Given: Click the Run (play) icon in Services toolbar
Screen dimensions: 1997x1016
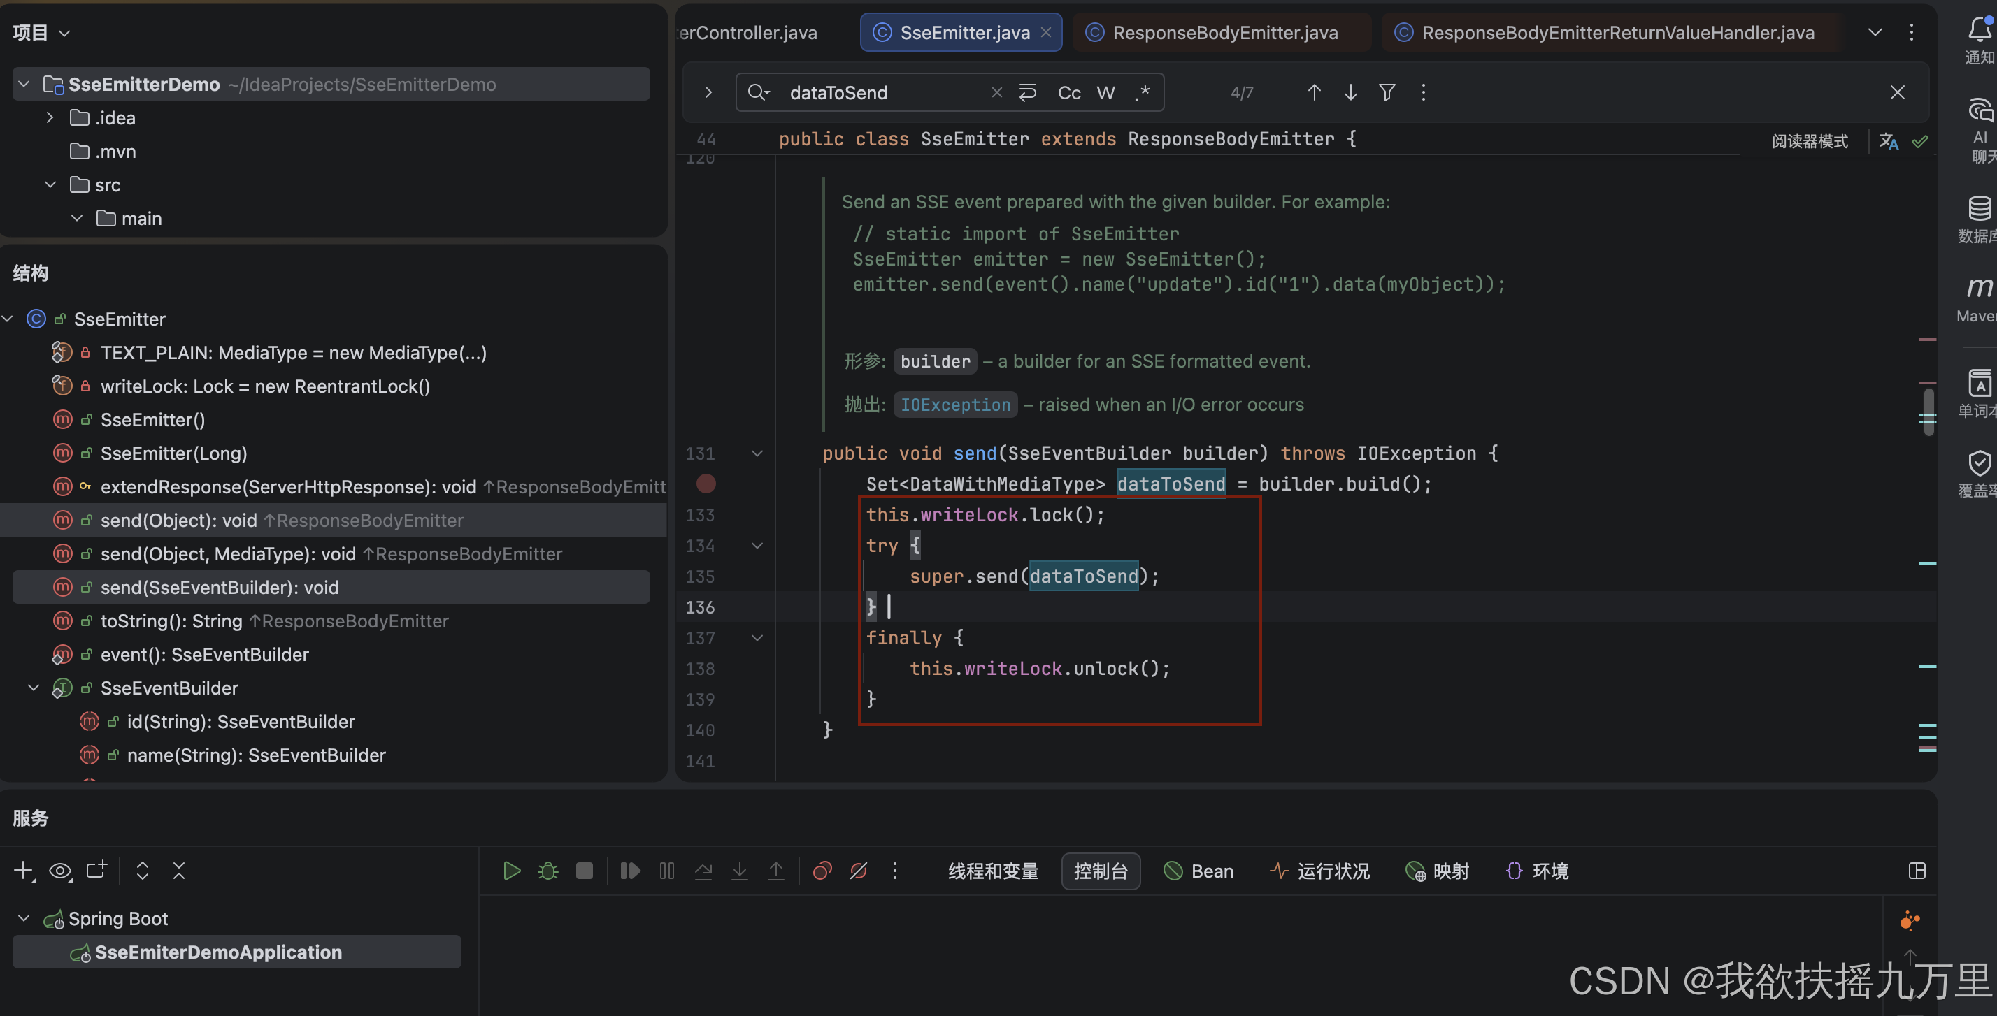Looking at the screenshot, I should tap(512, 871).
